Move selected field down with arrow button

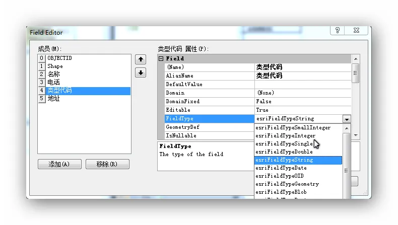point(141,73)
